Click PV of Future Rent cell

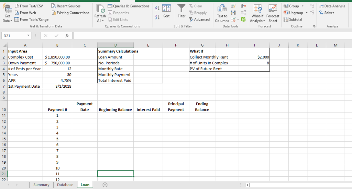[x=202, y=69]
